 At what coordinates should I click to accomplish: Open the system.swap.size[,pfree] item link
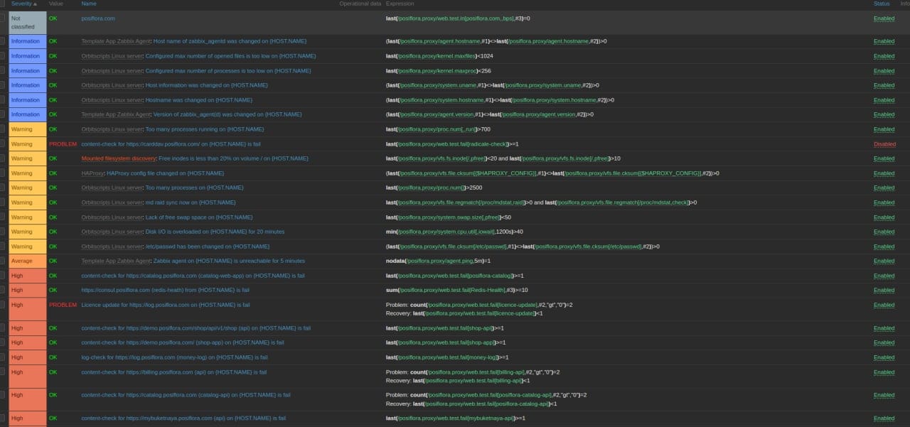click(449, 217)
